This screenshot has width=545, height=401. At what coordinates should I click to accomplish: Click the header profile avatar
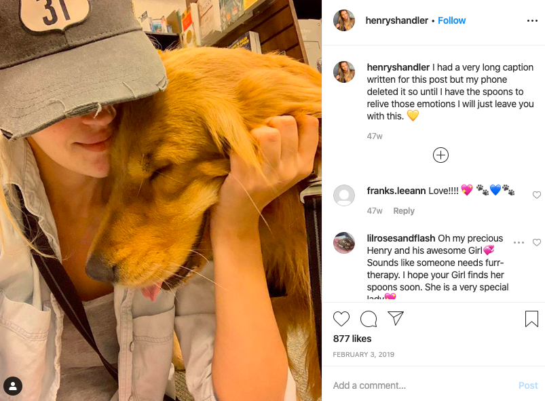[x=343, y=20]
